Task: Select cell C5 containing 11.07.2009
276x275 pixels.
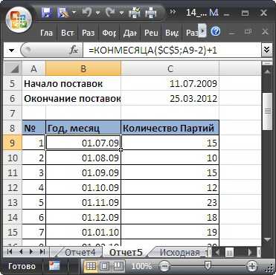Action: coord(170,84)
